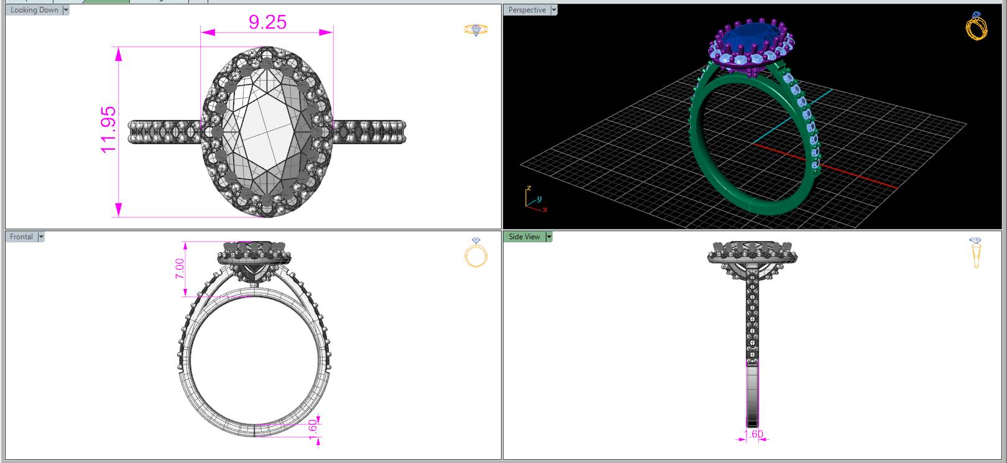Open the Perspective viewport dropdown arrow
Image resolution: width=1007 pixels, height=463 pixels.
pyautogui.click(x=554, y=10)
